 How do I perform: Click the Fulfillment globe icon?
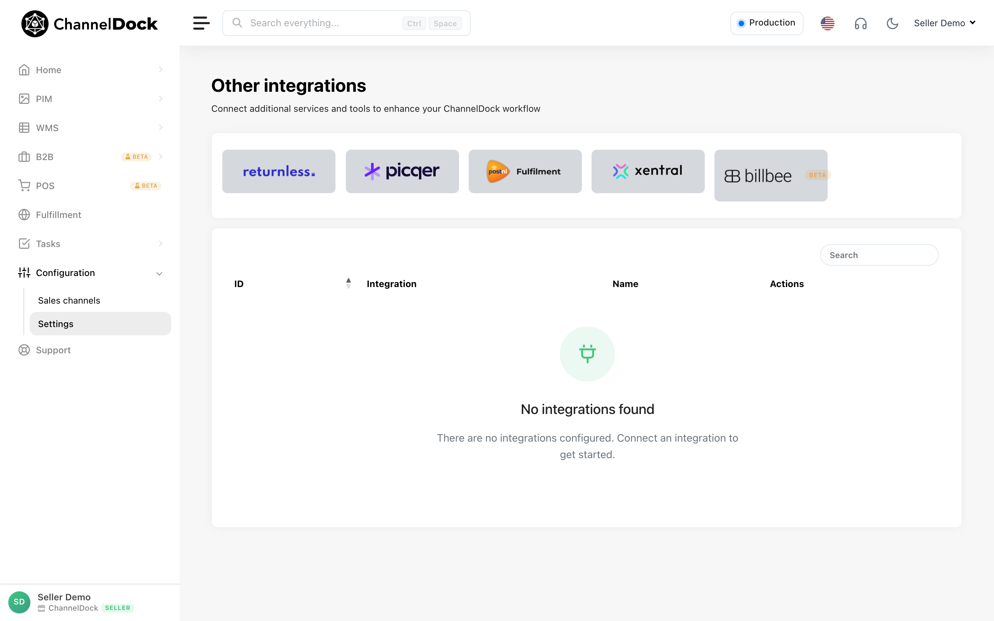click(24, 215)
